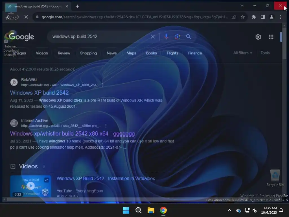Toggle the Chrome side panel
The width and height of the screenshot is (289, 217).
(263, 17)
